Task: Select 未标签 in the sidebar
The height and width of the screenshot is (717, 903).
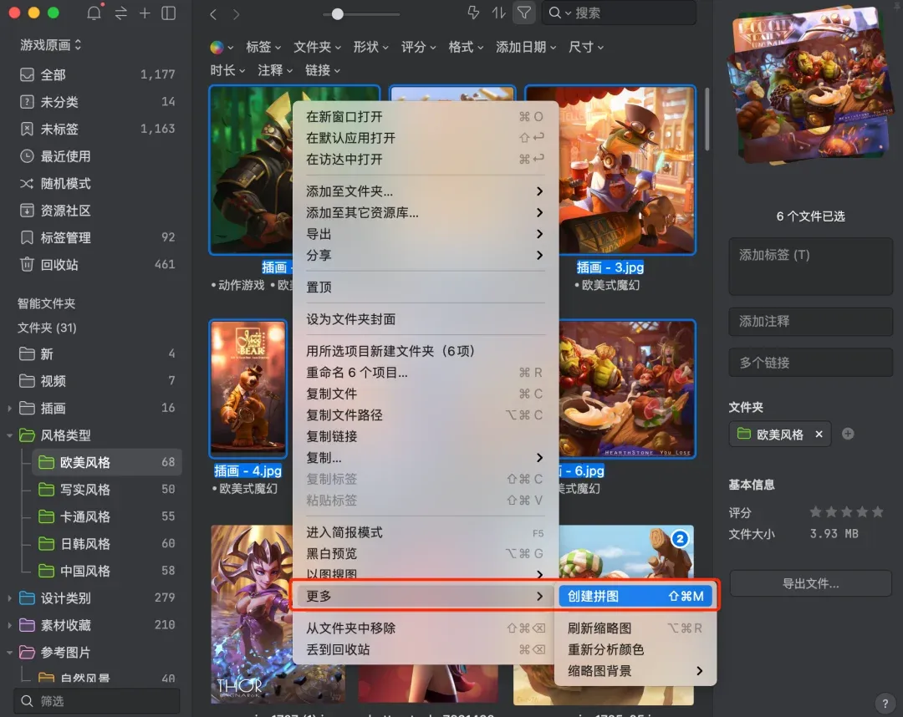Action: click(x=97, y=129)
